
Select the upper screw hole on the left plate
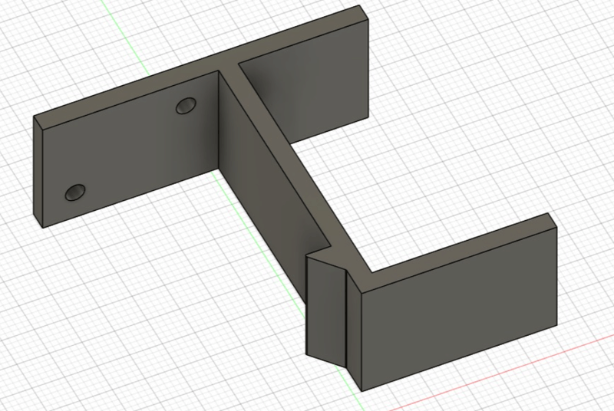[186, 106]
